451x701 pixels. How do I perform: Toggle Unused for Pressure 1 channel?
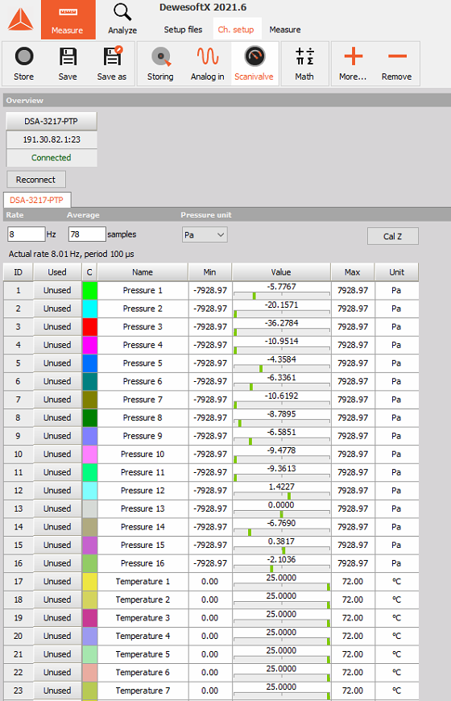[57, 290]
